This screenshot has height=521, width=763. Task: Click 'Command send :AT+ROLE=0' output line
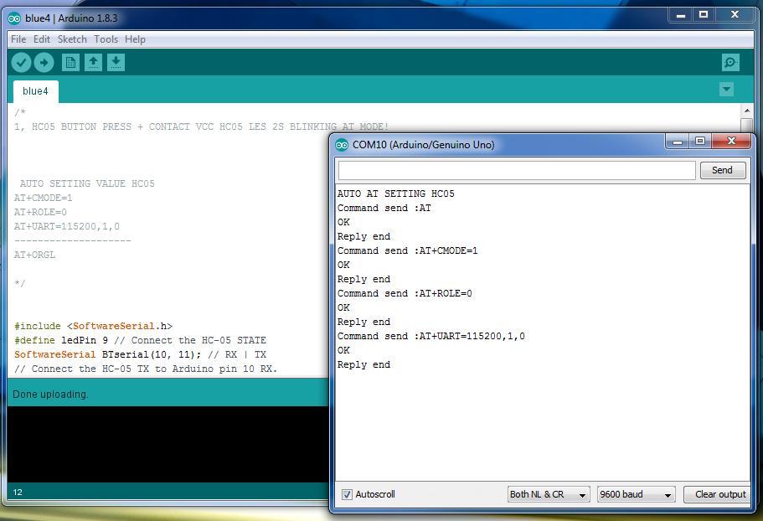pyautogui.click(x=405, y=293)
